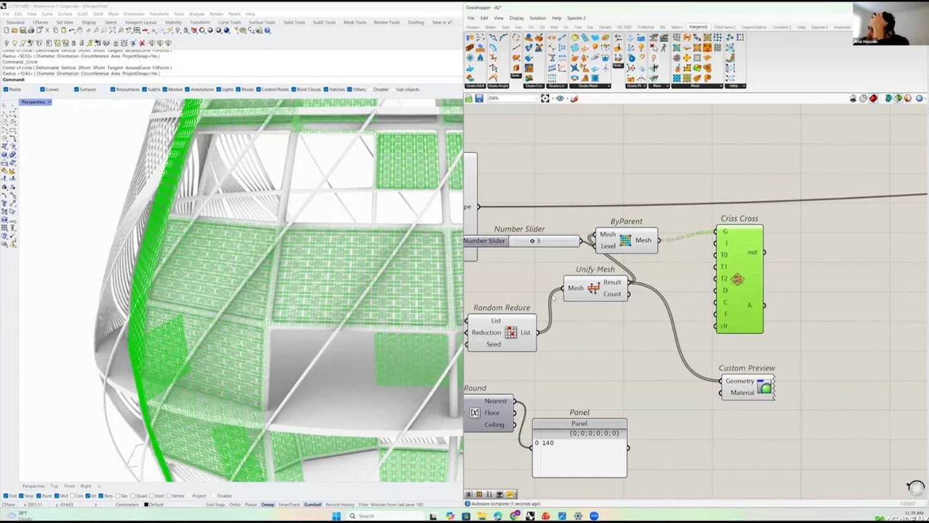Click the Unify Mesh component icon
The width and height of the screenshot is (929, 523).
(593, 288)
